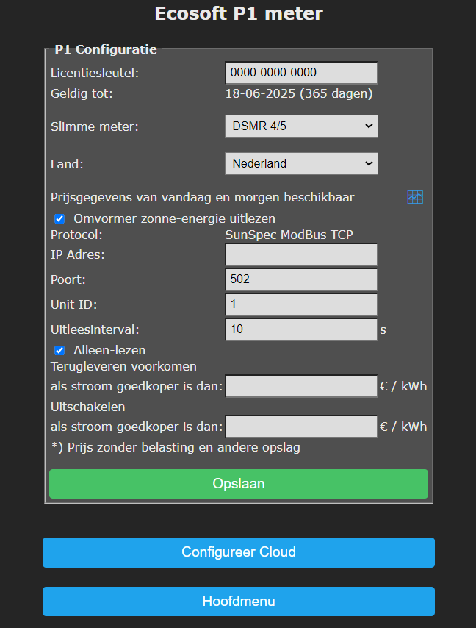Click the date '18-06-2025 (365 dagen)'
Viewport: 476px width, 628px height.
click(x=299, y=93)
